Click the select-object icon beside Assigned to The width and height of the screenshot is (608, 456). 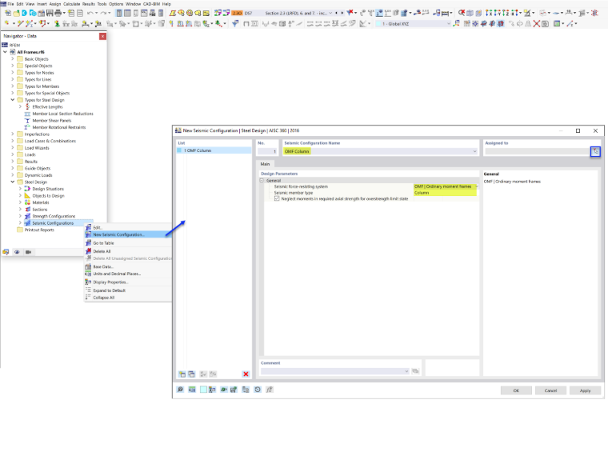pyautogui.click(x=595, y=151)
